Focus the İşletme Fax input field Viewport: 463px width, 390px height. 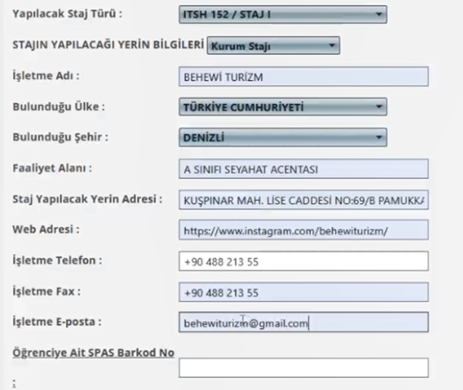[x=303, y=292]
